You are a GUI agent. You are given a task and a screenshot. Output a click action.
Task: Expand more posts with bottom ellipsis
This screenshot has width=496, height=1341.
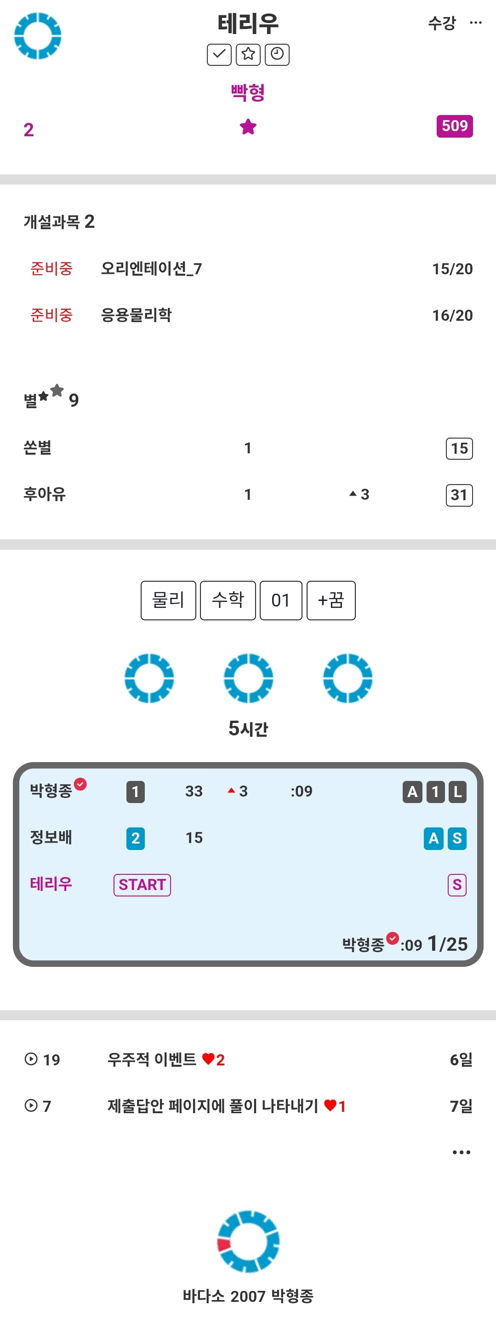click(461, 1152)
